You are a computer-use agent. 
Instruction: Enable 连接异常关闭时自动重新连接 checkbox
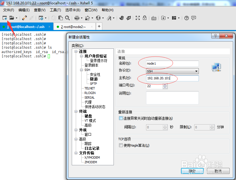pyautogui.click(x=121, y=118)
